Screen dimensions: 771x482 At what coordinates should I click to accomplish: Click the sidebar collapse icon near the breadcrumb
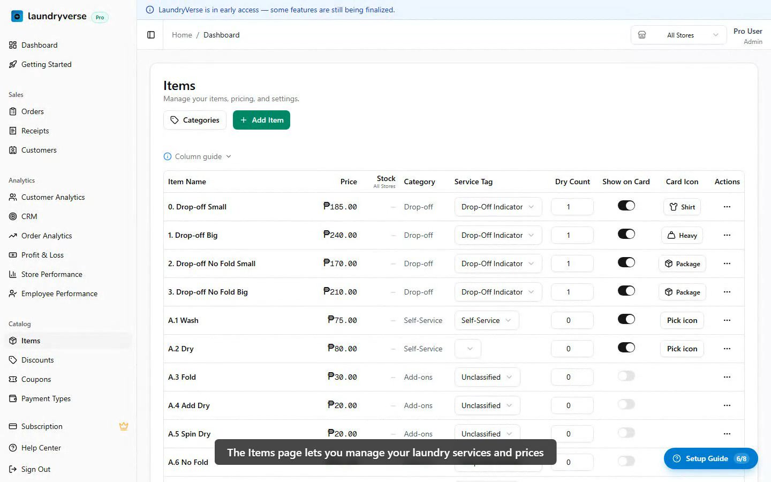[150, 34]
